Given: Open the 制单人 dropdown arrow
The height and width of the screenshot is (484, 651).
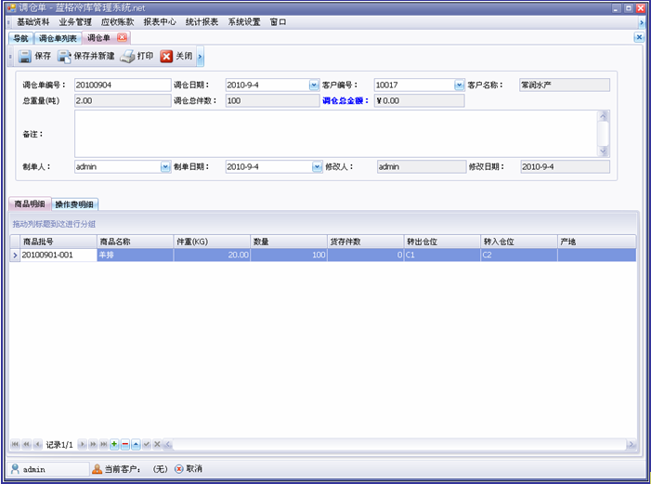Looking at the screenshot, I should point(165,167).
